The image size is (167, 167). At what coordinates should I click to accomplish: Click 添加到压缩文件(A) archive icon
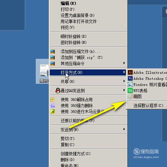(x=52, y=51)
